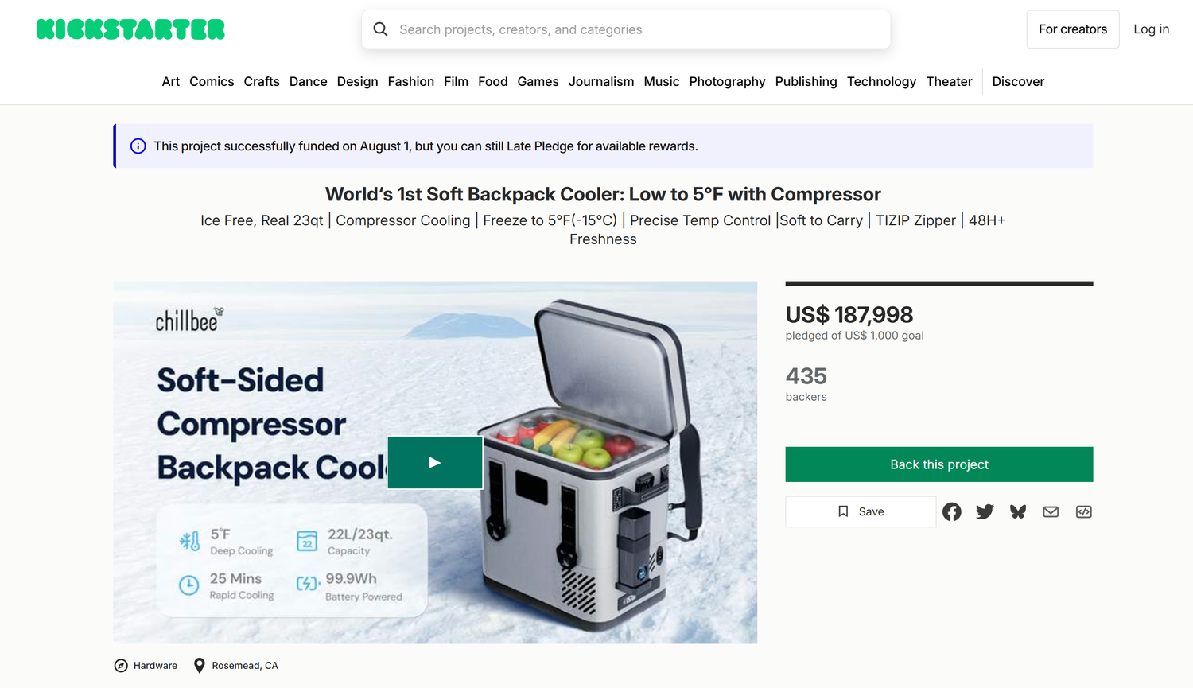Screen dimensions: 1193x688
Task: Click the search magnifier icon
Action: pyautogui.click(x=380, y=29)
